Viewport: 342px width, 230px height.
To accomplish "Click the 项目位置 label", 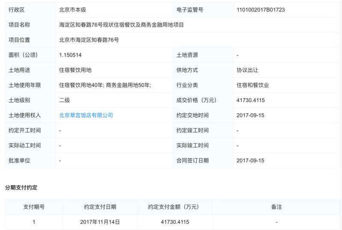I will pyautogui.click(x=19, y=40).
